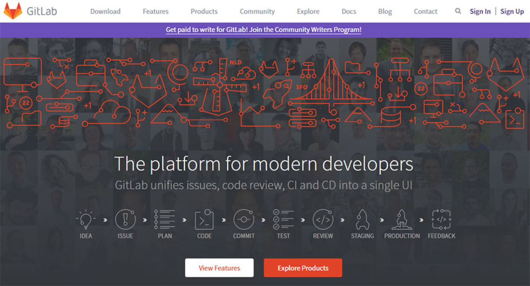Select the ISSUE exclamation icon
The image size is (530, 286).
(125, 219)
